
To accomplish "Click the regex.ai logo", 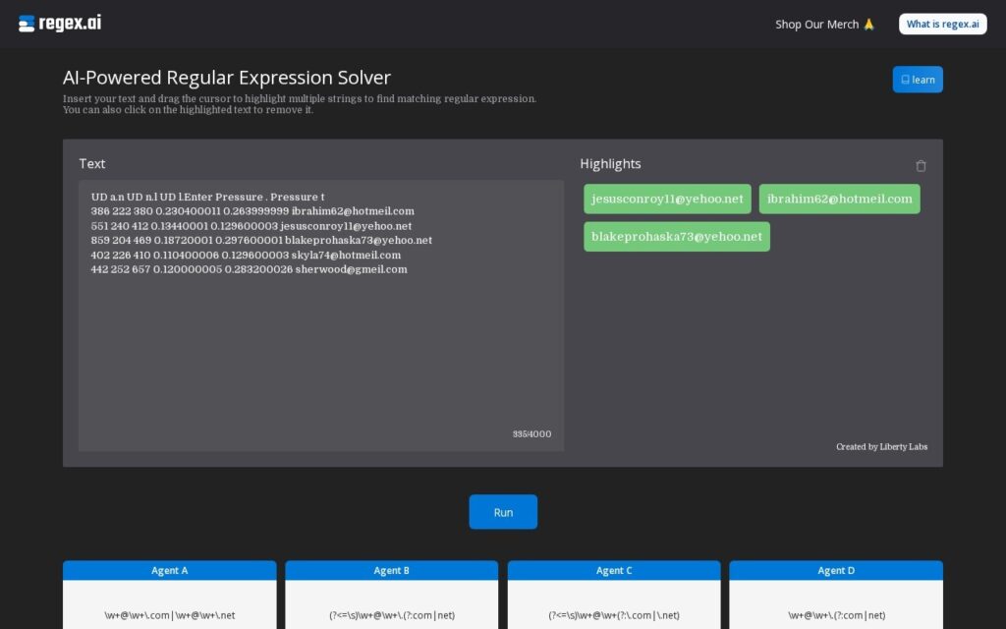I will pos(60,24).
